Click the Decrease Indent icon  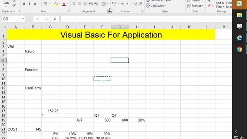click(91, 4)
